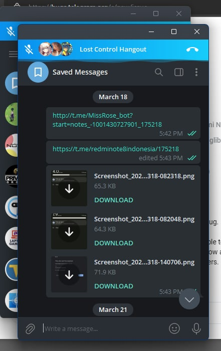Click the Saved Messages bookmark avatar

click(x=38, y=72)
